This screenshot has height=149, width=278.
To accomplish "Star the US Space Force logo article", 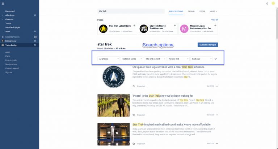I will pyautogui.click(x=134, y=86).
